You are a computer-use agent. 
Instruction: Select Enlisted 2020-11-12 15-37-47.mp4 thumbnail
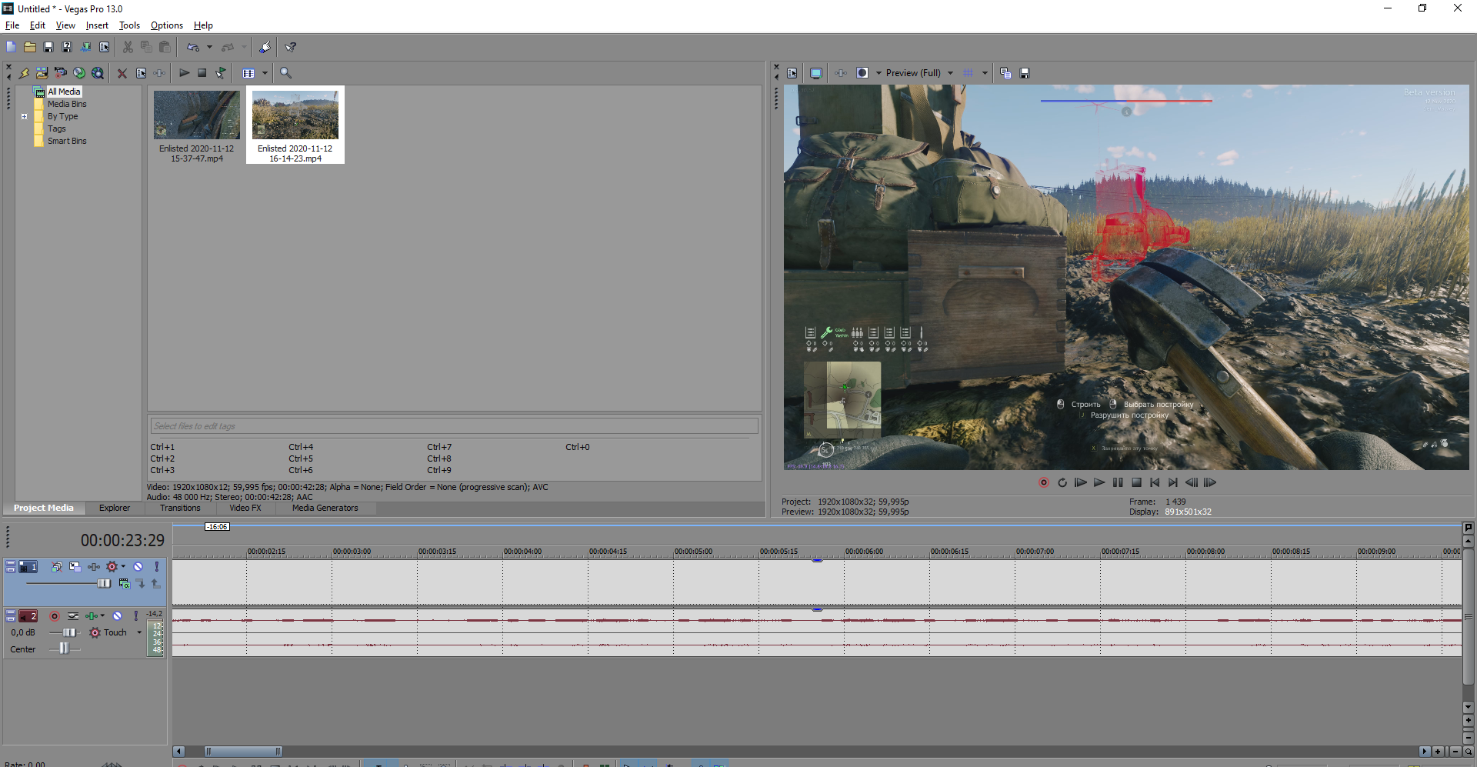click(x=197, y=115)
